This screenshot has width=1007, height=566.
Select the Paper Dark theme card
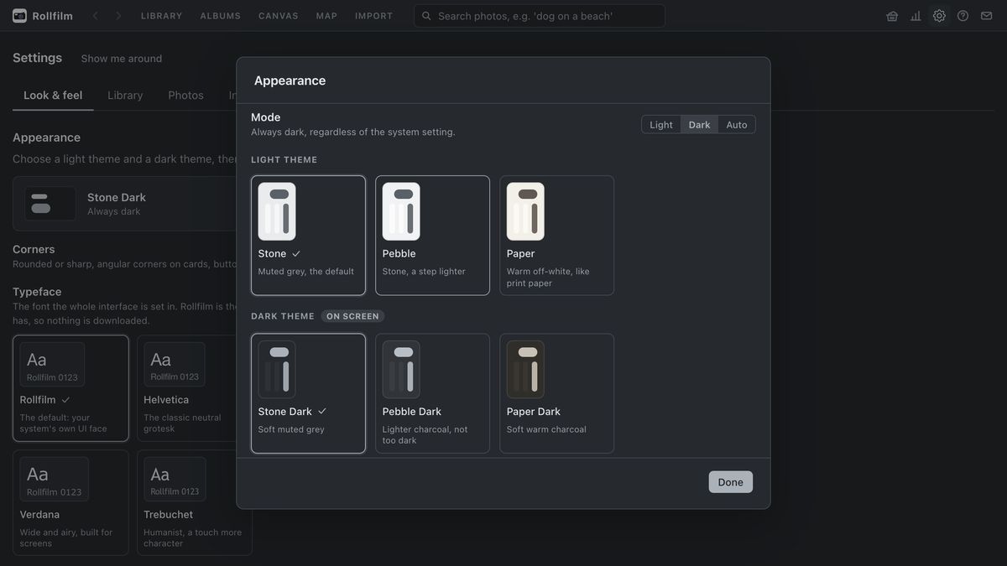pos(556,393)
